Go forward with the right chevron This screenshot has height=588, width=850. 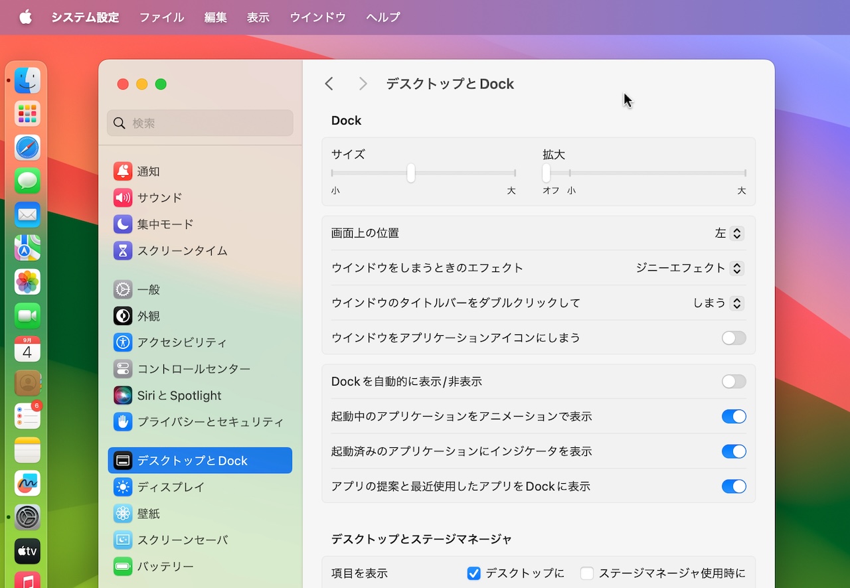tap(363, 84)
